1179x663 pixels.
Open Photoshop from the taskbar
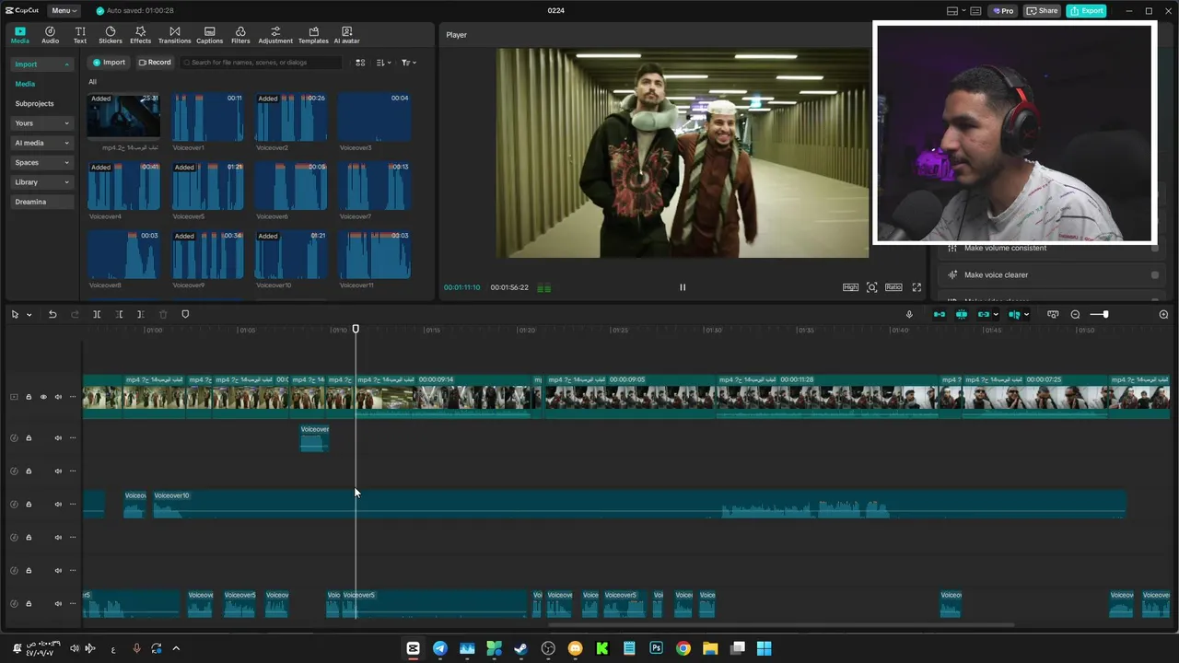point(656,648)
